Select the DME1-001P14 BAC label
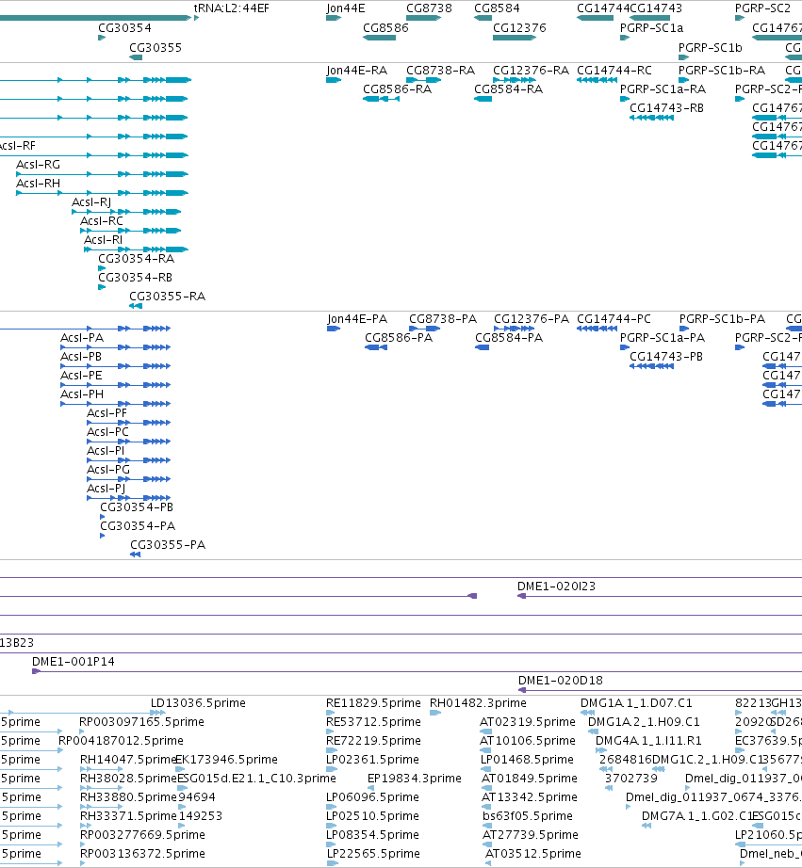The height and width of the screenshot is (868, 802). [74, 662]
